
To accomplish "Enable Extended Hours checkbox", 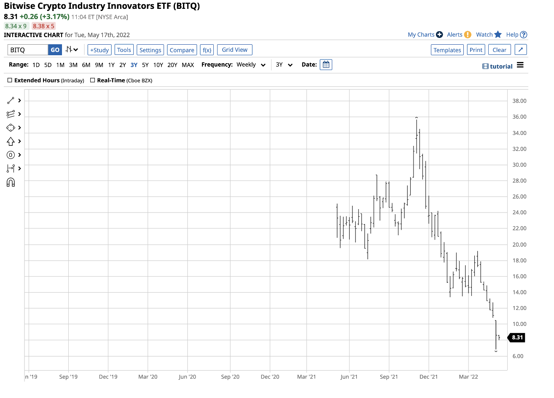I will click(10, 80).
